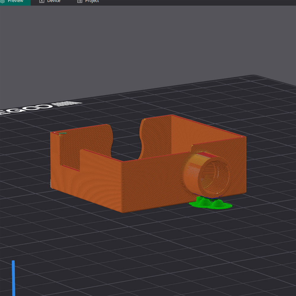Click the Project tab list icon

[80, 1]
